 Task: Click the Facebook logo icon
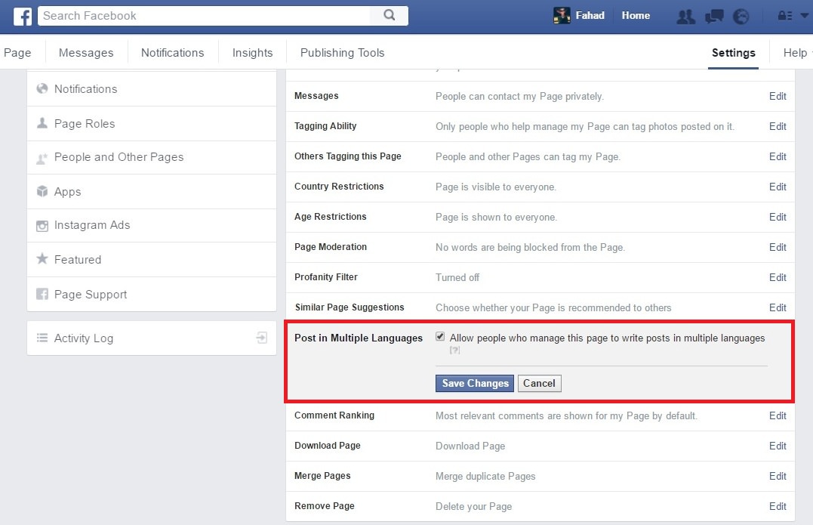pos(23,16)
